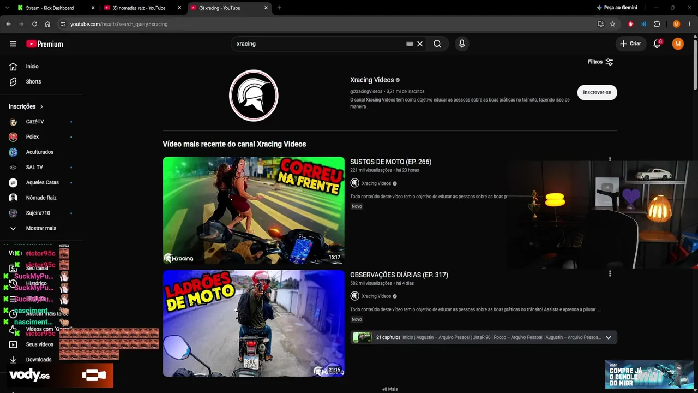This screenshot has height=393, width=698.
Task: Clear the xracing search query
Action: click(x=420, y=44)
